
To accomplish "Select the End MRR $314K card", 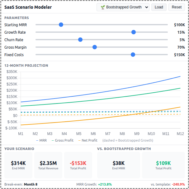I will click(18, 165).
